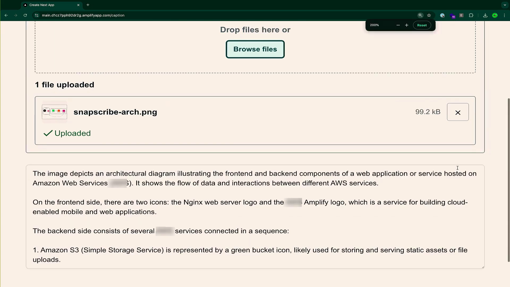Reload the current page
This screenshot has height=287, width=510.
point(25,15)
